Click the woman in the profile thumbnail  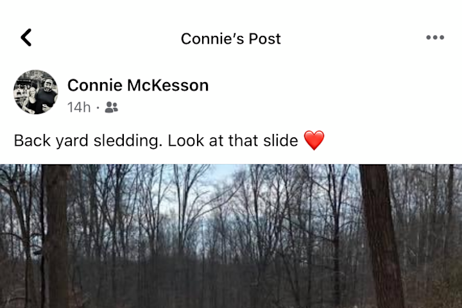pos(31,101)
